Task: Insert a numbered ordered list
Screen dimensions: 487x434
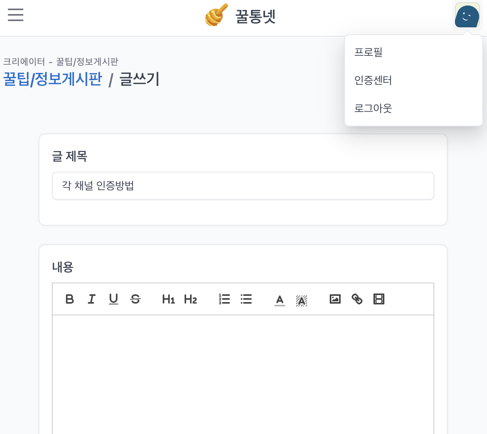Action: point(224,299)
